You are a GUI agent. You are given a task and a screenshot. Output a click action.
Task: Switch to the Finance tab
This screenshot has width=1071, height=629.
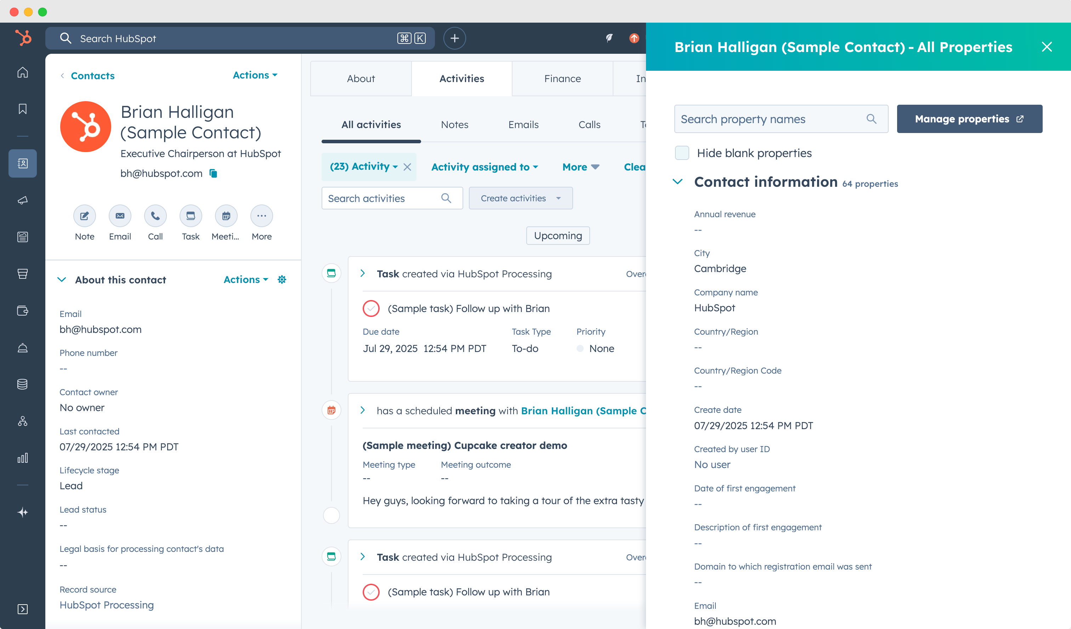point(562,79)
